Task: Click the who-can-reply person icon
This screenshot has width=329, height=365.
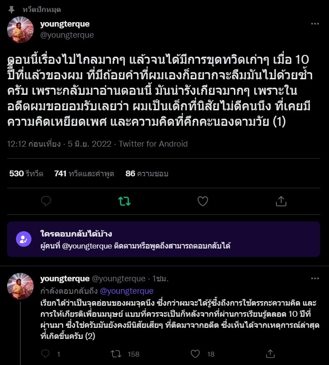Action: [23, 239]
